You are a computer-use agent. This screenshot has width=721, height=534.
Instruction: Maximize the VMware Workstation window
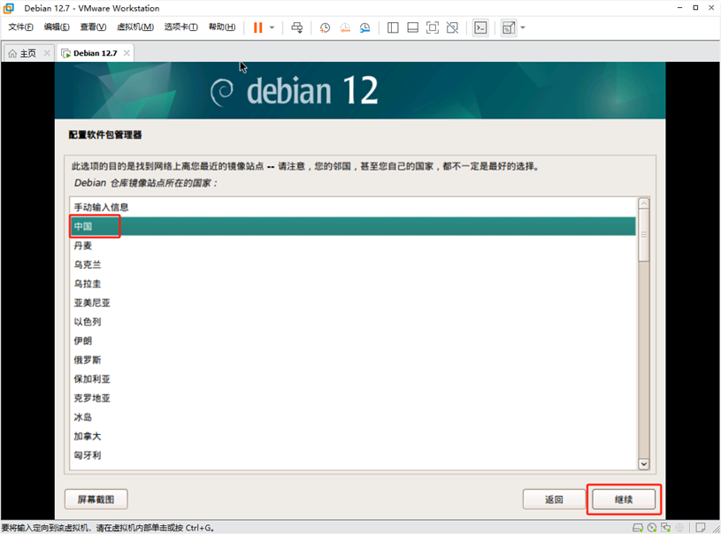tap(695, 8)
